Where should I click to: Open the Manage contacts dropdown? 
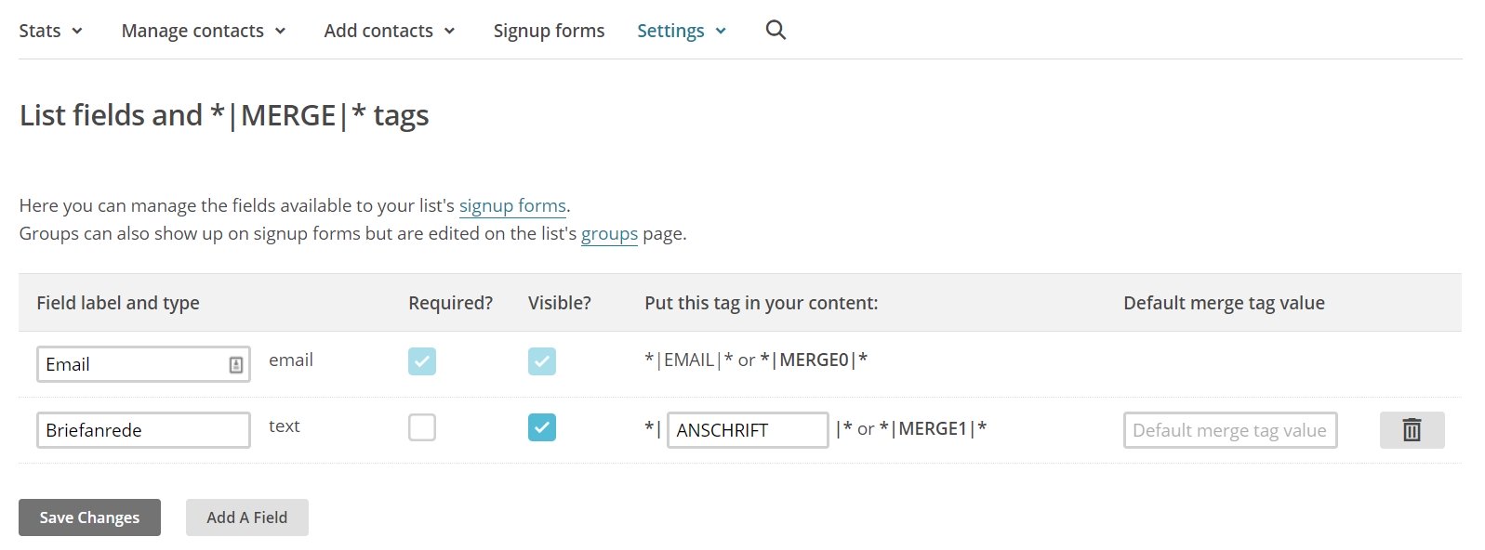(x=204, y=30)
